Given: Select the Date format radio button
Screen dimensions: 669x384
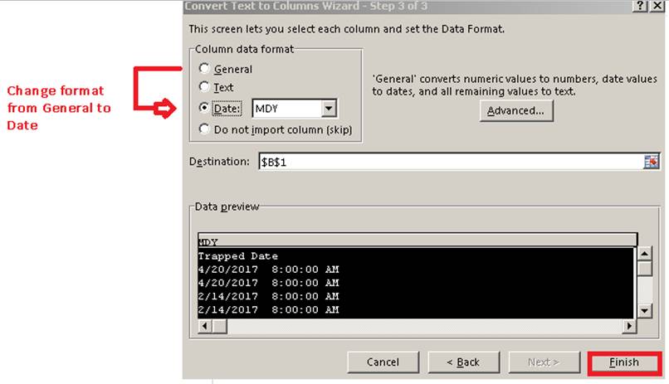Looking at the screenshot, I should [x=205, y=109].
